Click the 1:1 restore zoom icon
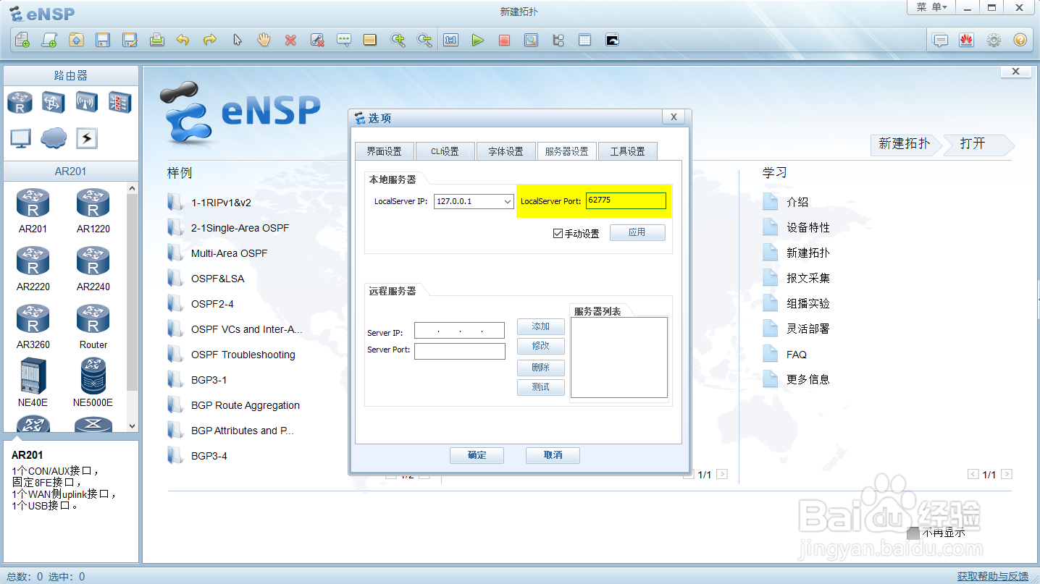 tap(450, 40)
